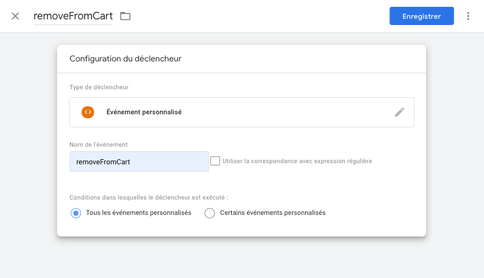Click blank gray background below the configuration card

point(241,258)
